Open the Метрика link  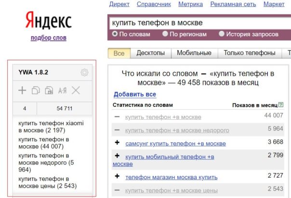click(x=191, y=4)
